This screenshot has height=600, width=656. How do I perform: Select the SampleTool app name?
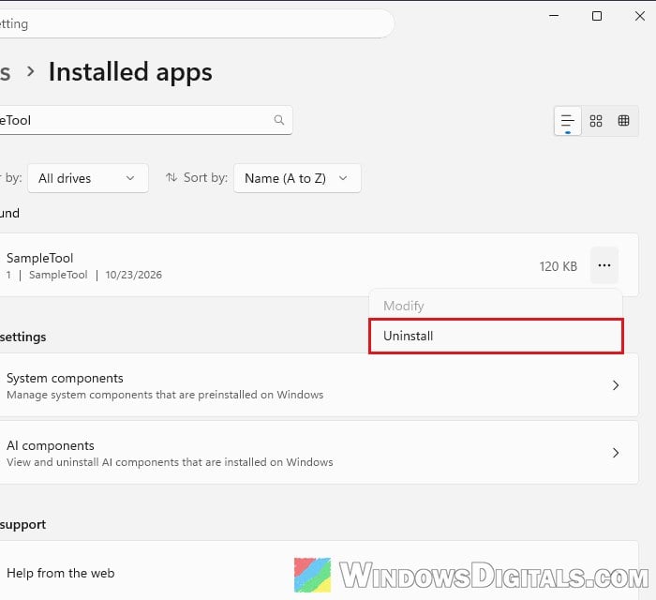pos(39,258)
